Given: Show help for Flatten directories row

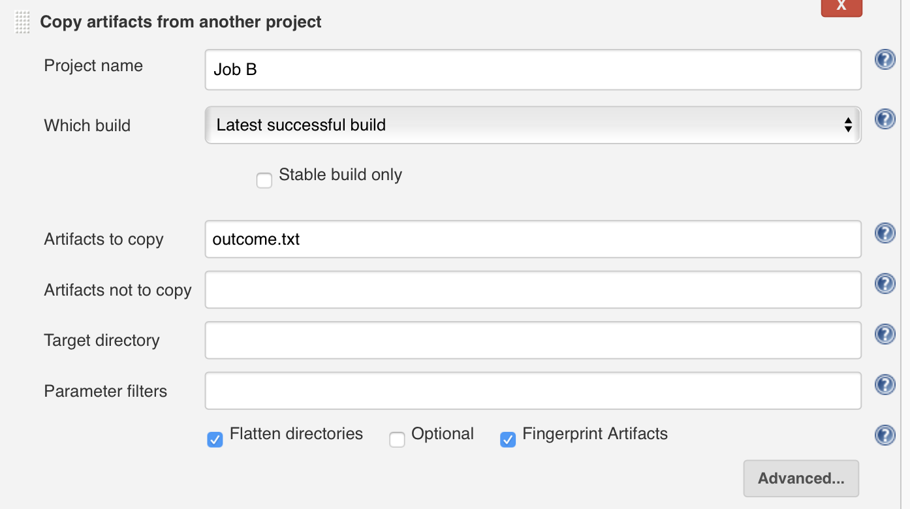Looking at the screenshot, I should [x=885, y=435].
